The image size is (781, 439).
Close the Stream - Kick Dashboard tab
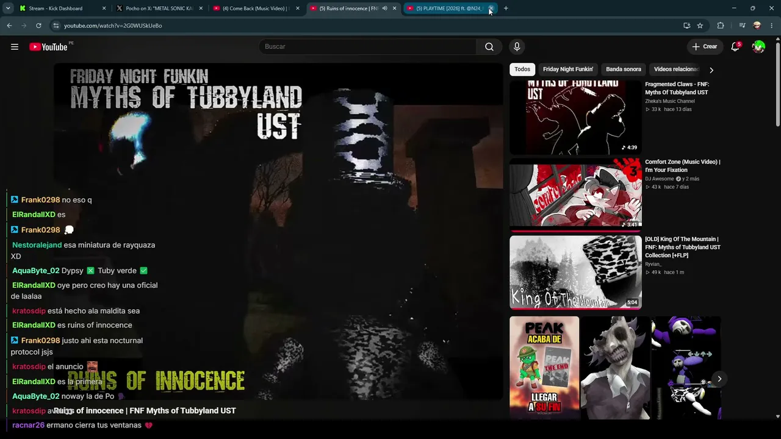(104, 9)
